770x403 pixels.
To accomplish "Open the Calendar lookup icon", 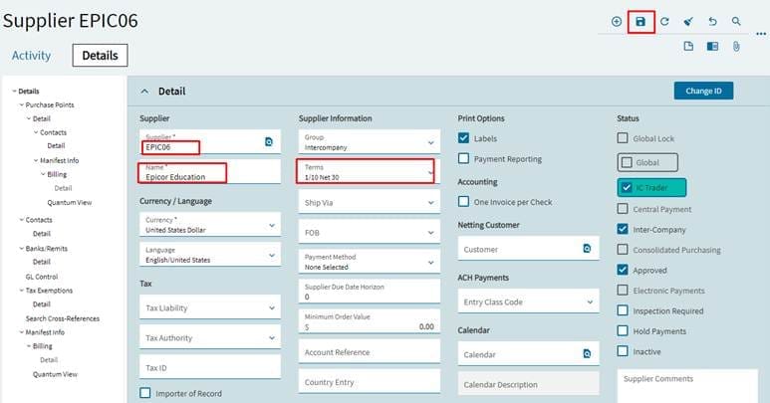I will (587, 353).
